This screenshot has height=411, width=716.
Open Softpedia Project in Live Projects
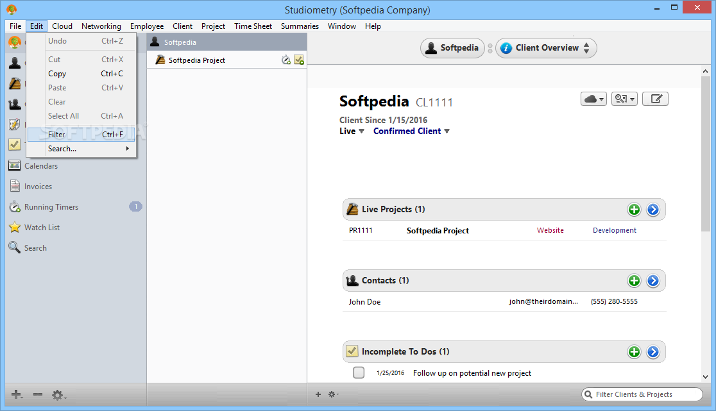tap(438, 231)
